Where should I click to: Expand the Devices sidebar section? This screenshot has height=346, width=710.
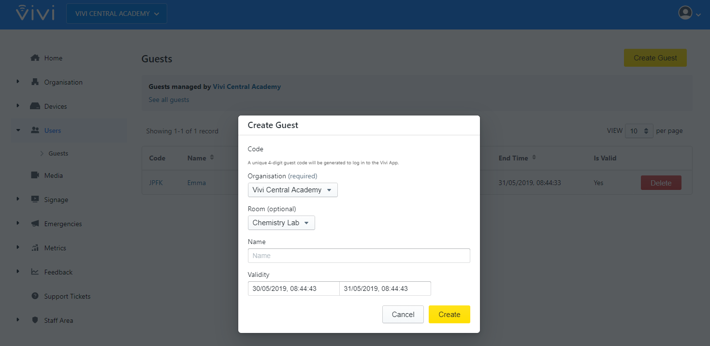[x=18, y=106]
